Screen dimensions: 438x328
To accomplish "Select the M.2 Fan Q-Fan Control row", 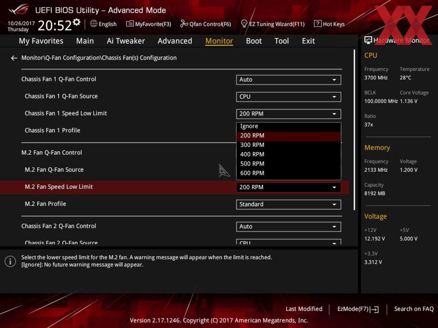I will pos(52,153).
